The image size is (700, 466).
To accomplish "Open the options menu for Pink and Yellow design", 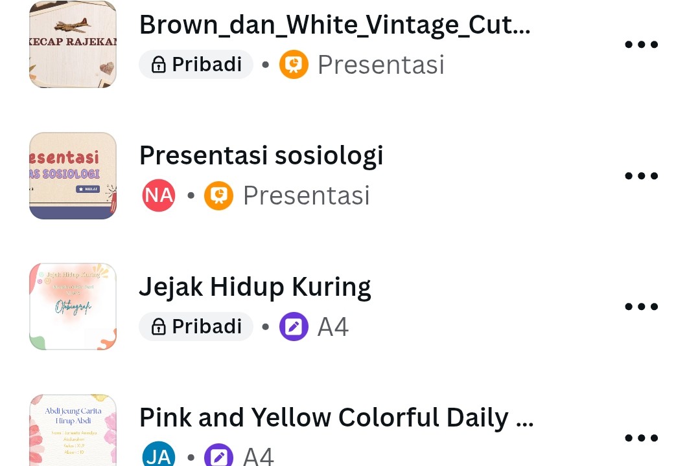I will coord(641,437).
